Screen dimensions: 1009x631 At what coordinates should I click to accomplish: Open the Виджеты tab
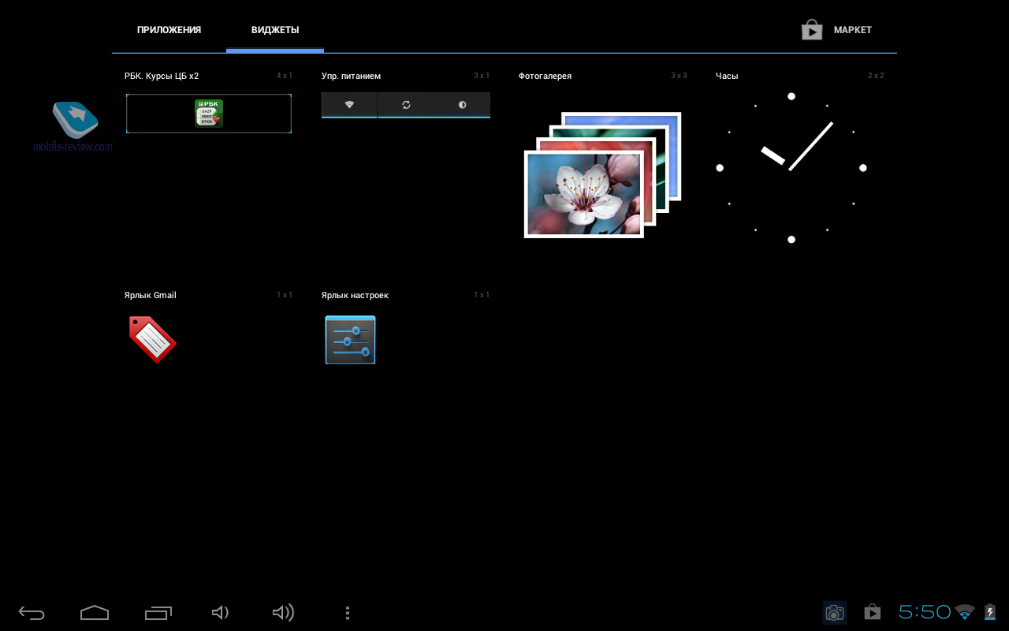[275, 30]
